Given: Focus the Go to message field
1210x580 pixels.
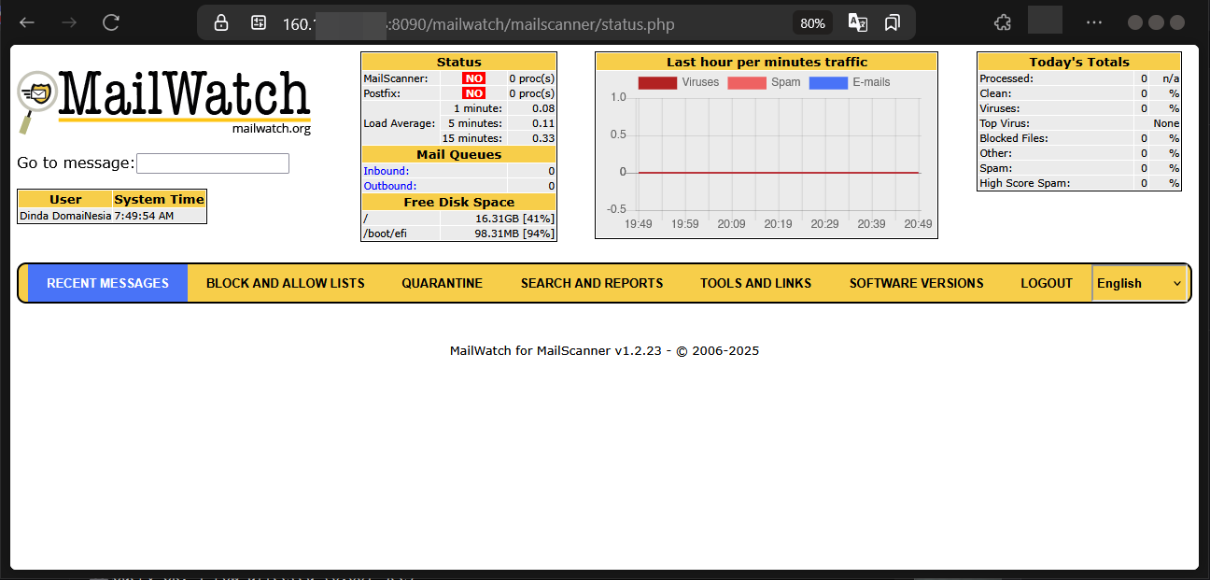Looking at the screenshot, I should click(213, 163).
